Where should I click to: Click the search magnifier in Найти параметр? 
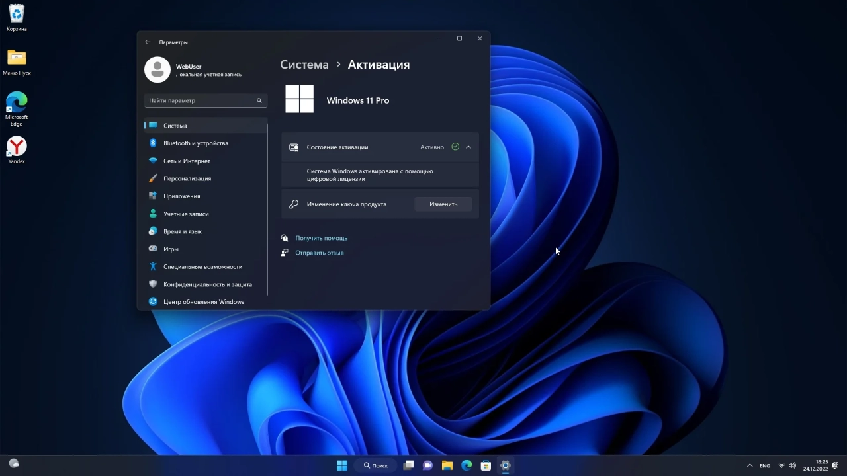point(259,100)
